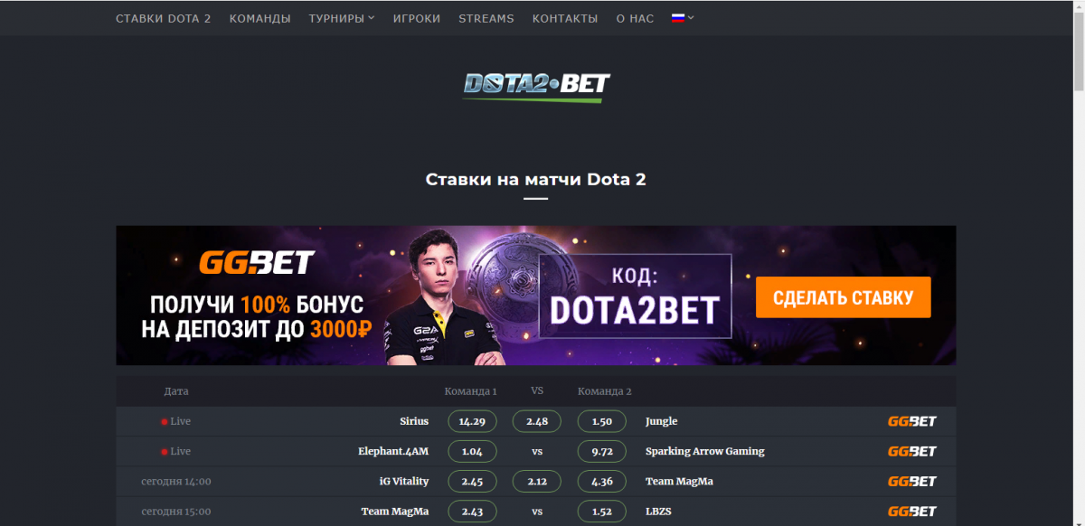Pick the 9.72 odds for Sparking Arrow Gaming
1085x526 pixels.
click(602, 451)
